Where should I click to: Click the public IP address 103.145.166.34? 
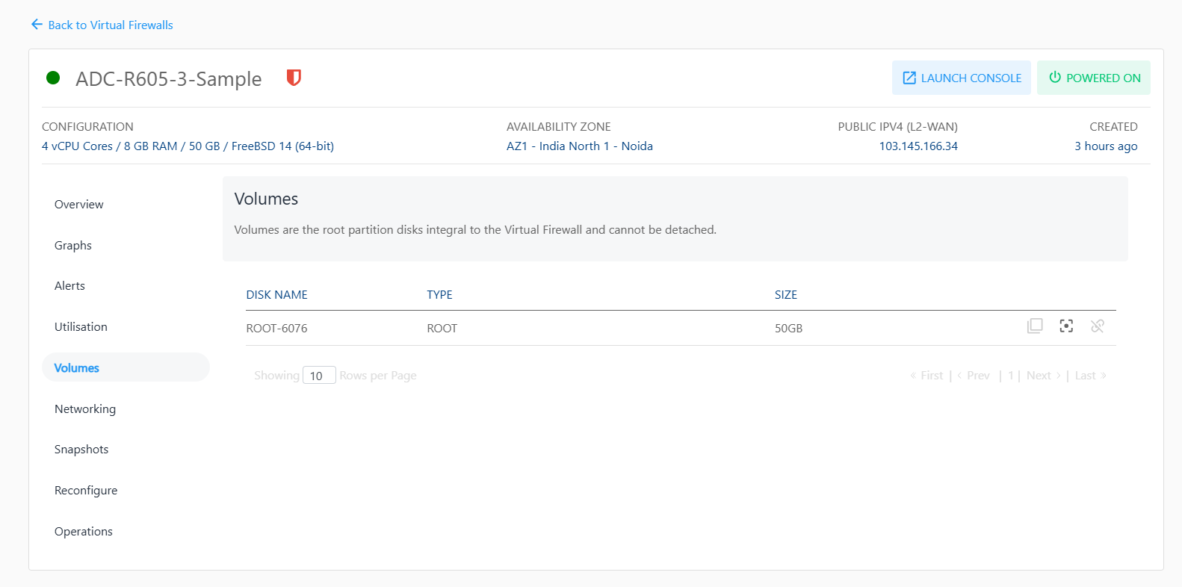(918, 146)
